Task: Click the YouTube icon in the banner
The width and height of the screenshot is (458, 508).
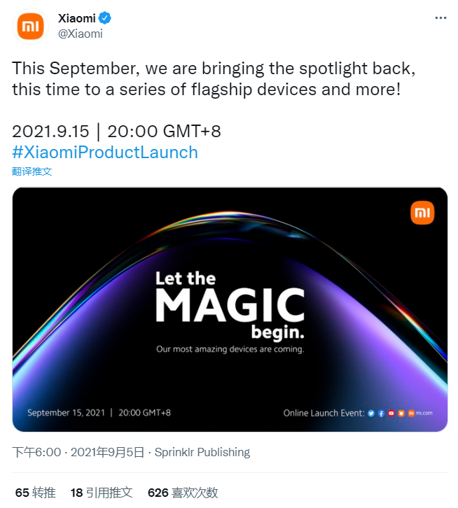Action: [391, 413]
